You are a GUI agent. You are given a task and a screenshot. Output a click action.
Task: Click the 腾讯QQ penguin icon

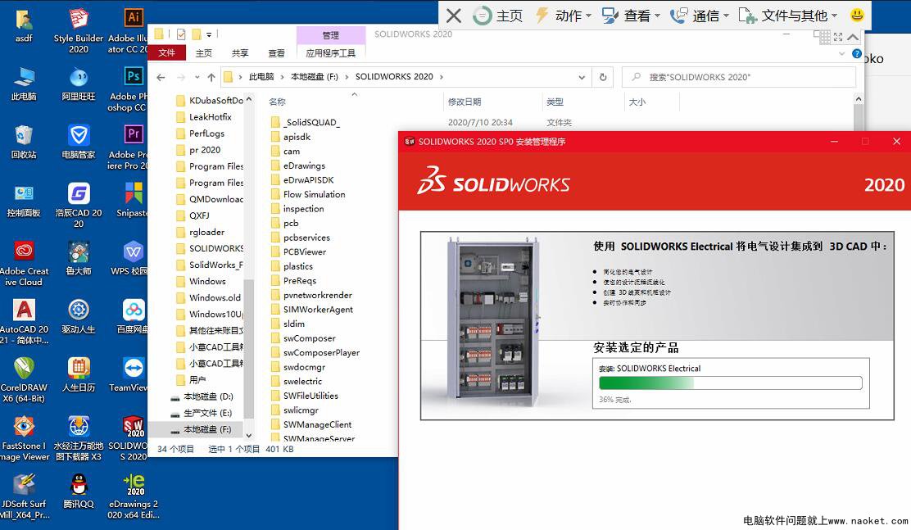[x=79, y=491]
